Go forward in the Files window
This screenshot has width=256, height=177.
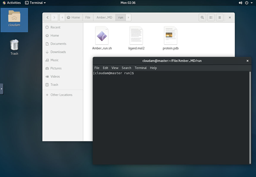tap(55, 18)
